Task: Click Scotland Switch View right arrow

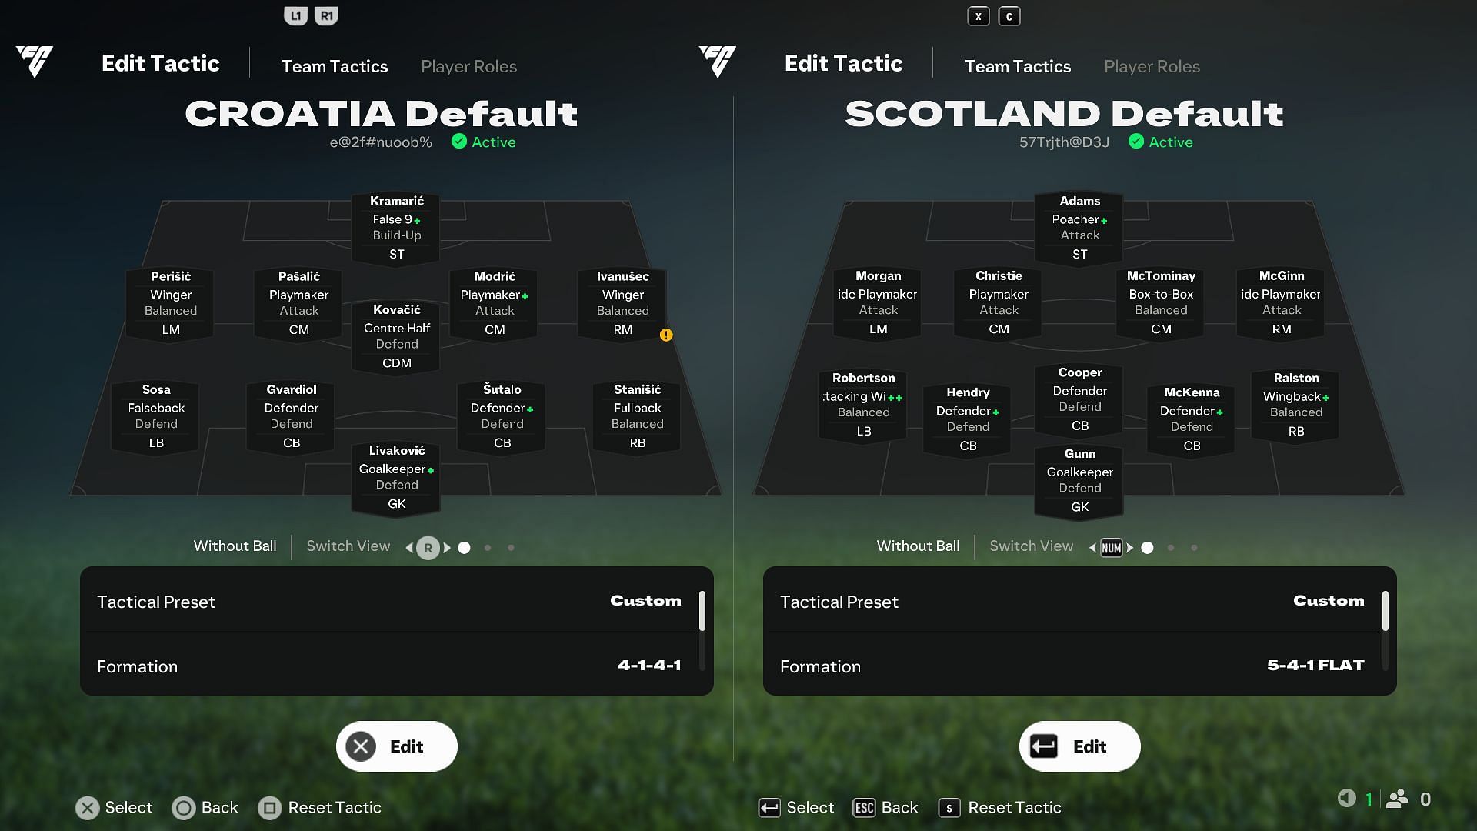Action: (1129, 547)
